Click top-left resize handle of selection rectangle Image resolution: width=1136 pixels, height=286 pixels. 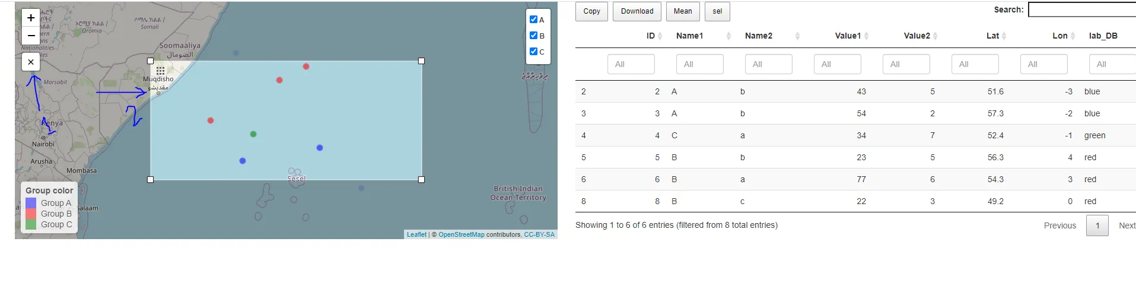pos(150,61)
